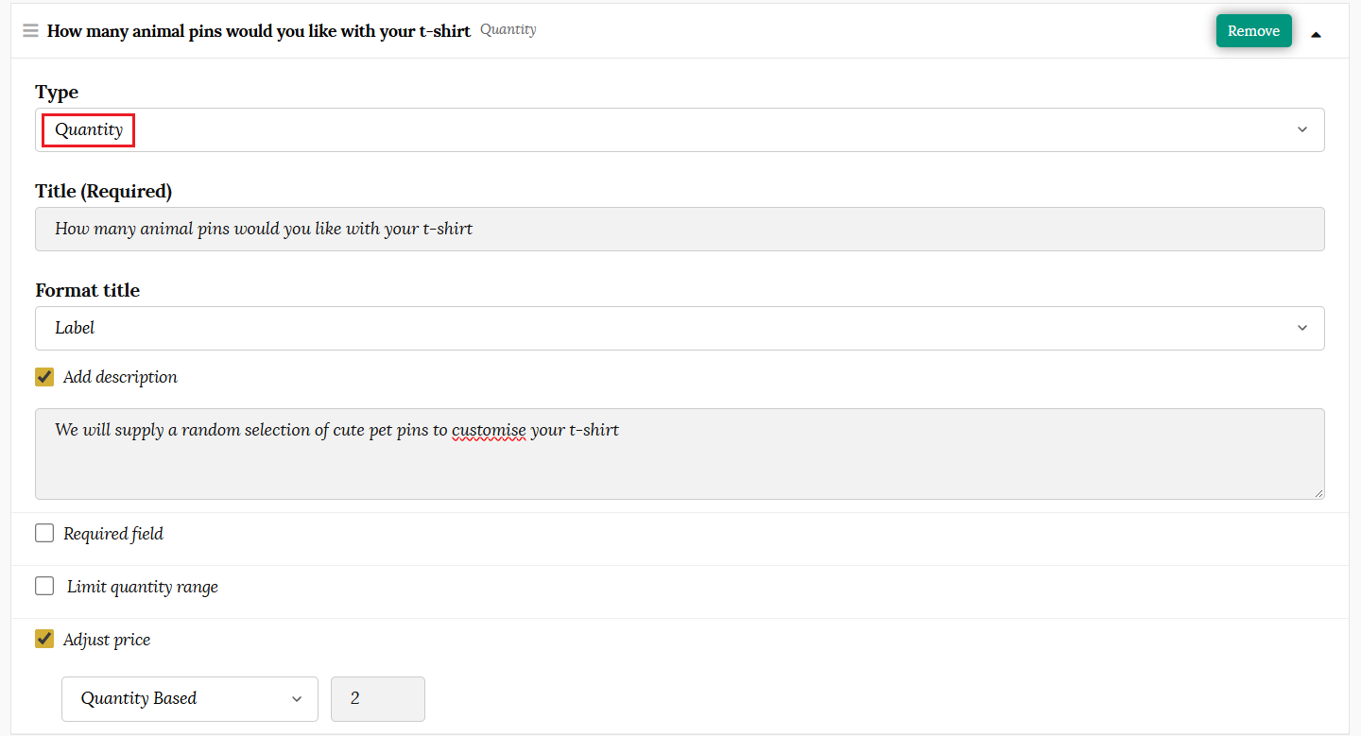The width and height of the screenshot is (1361, 736).
Task: Click the Title (Required) input field
Action: tap(680, 229)
